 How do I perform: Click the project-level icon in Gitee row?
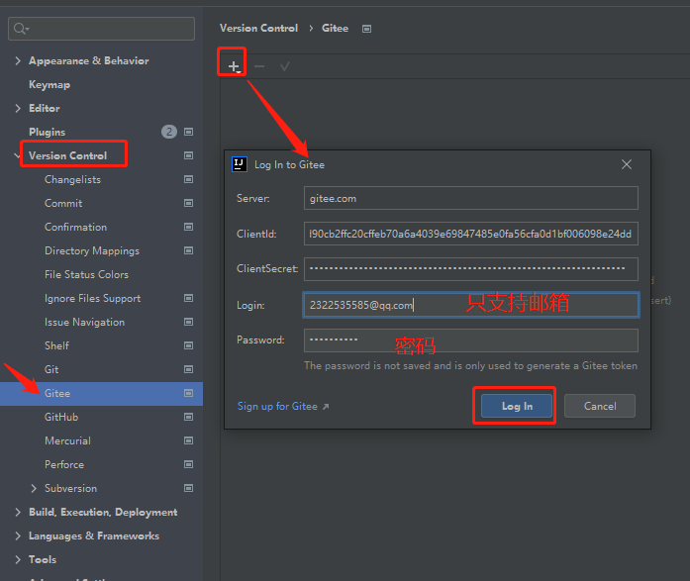(x=188, y=393)
